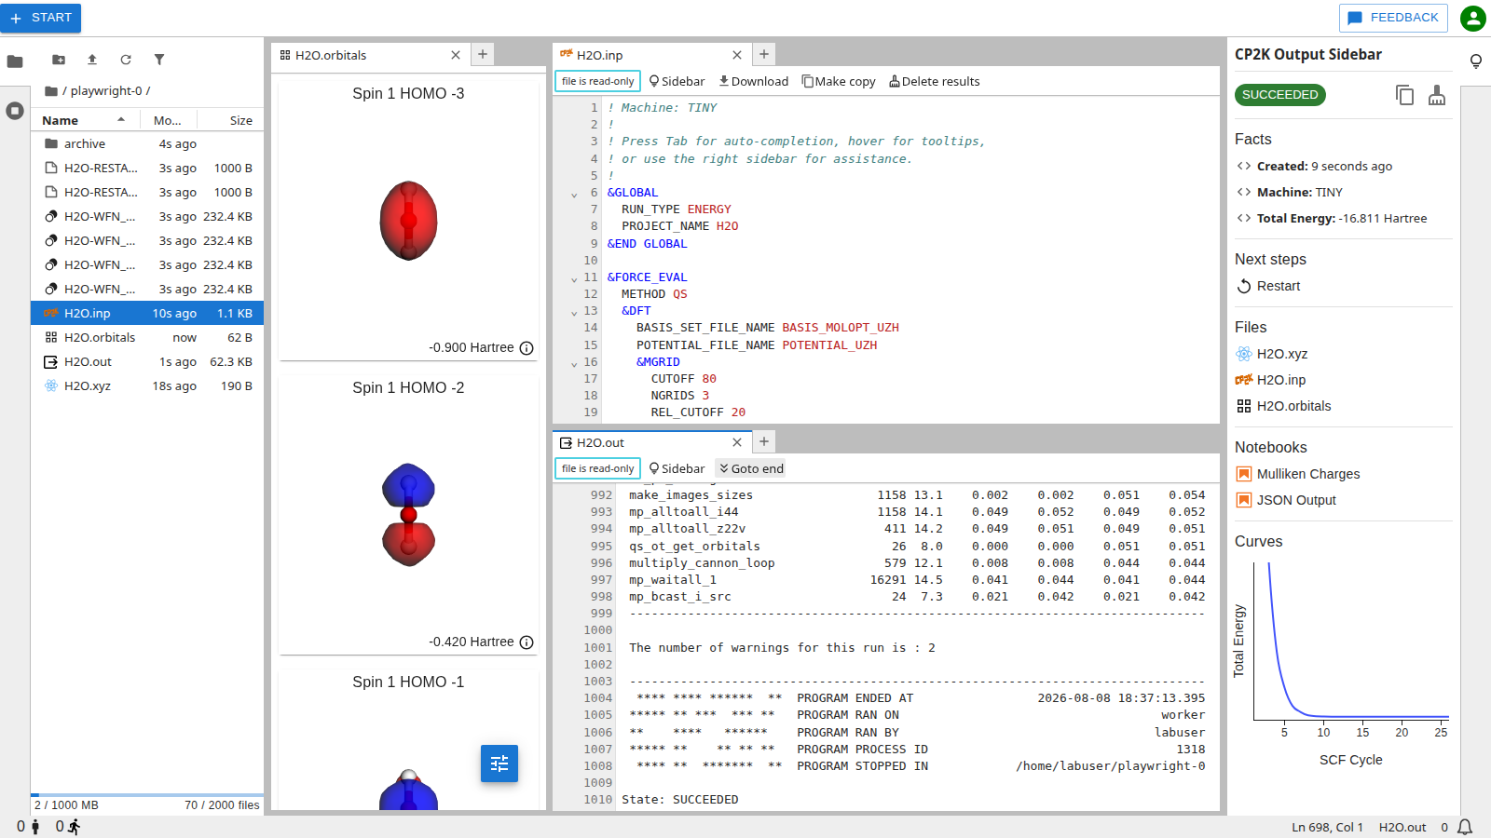This screenshot has width=1491, height=838.
Task: Delete results from H2O.inp toolbar
Action: pos(935,81)
